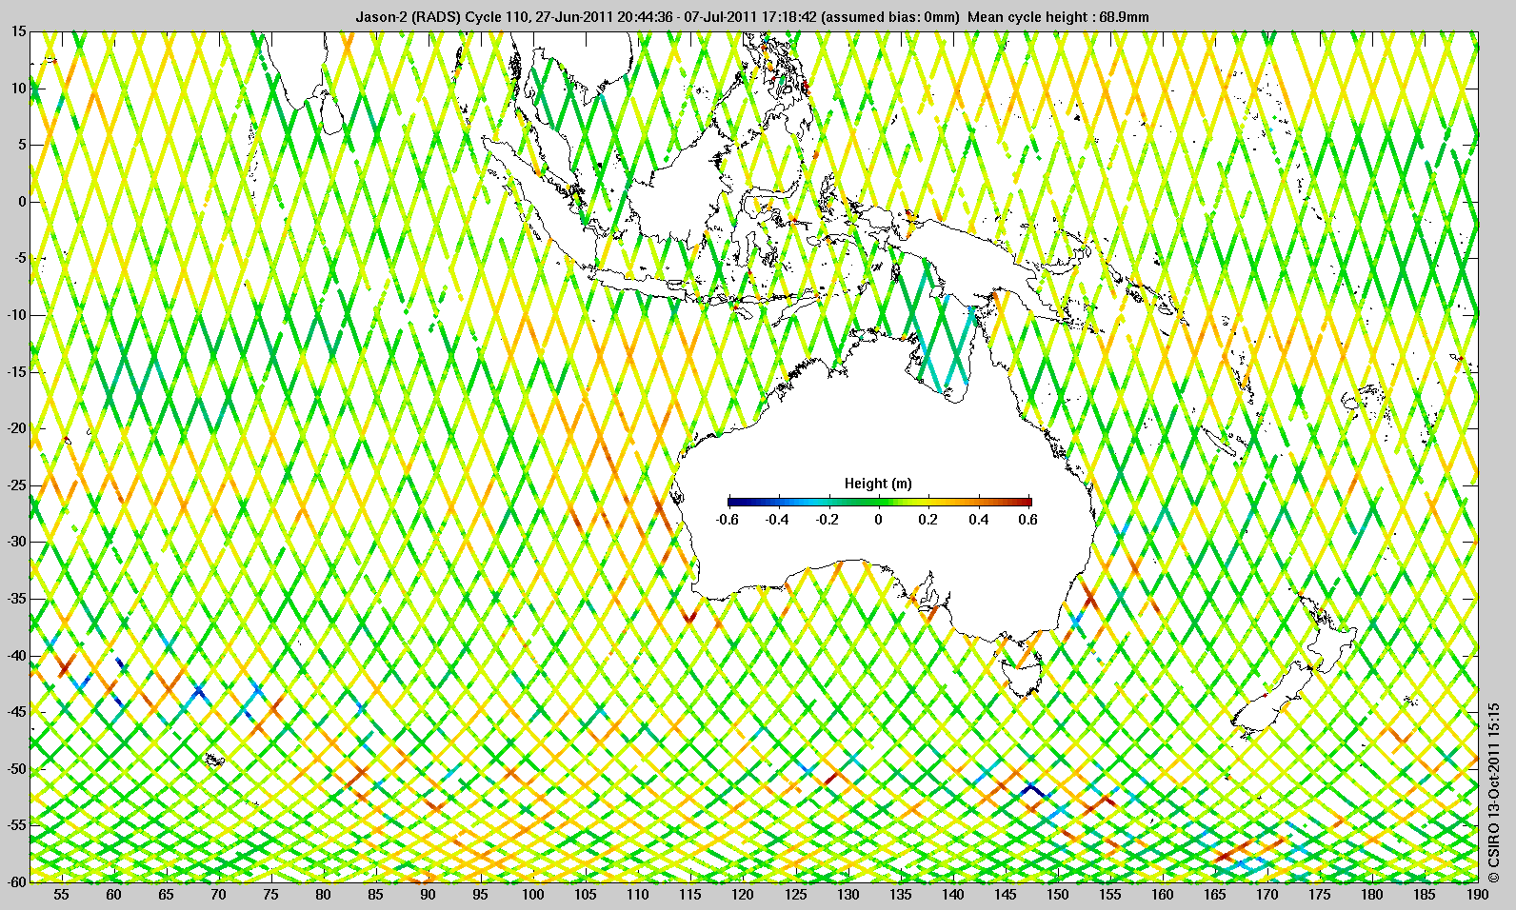This screenshot has width=1516, height=910.
Task: Click the "125" longitude label on the horizontal axis
Action: [x=795, y=895]
